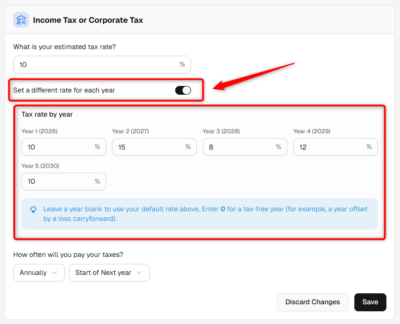Click the chevron beside Start of Next year

tap(139, 273)
